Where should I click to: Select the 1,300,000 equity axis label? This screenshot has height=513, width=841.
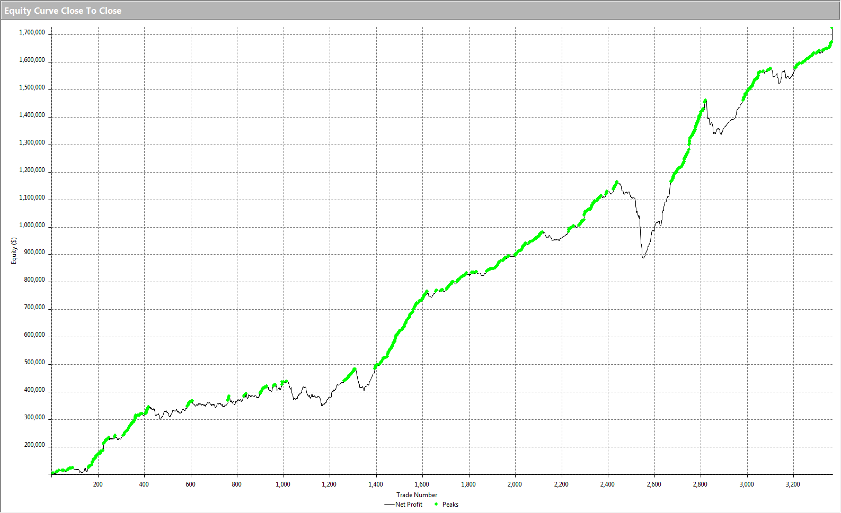(32, 142)
